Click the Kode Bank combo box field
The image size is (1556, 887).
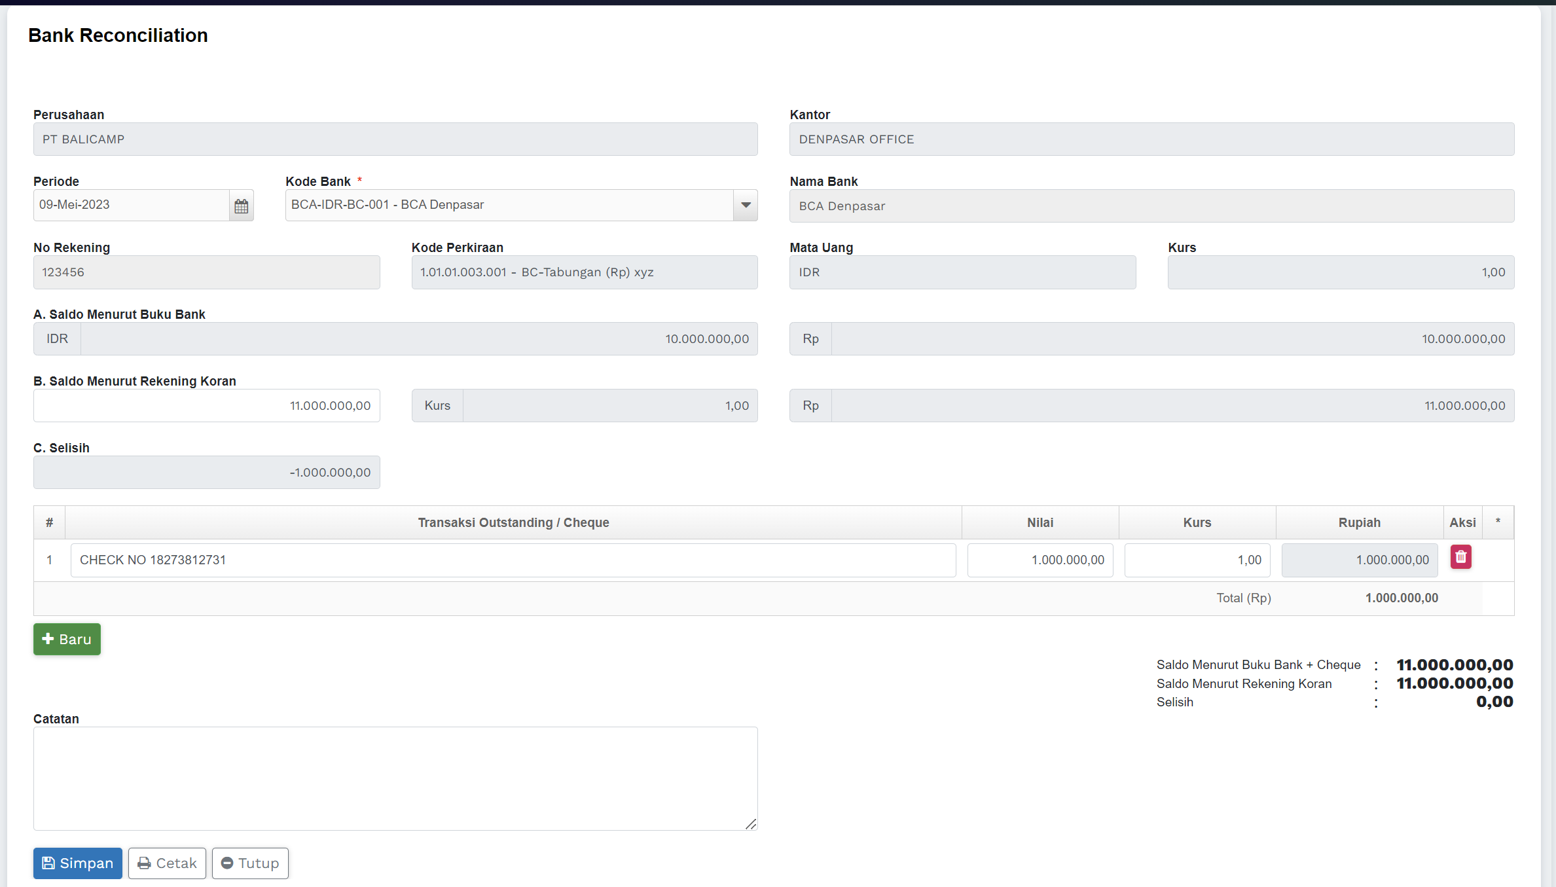(x=509, y=206)
